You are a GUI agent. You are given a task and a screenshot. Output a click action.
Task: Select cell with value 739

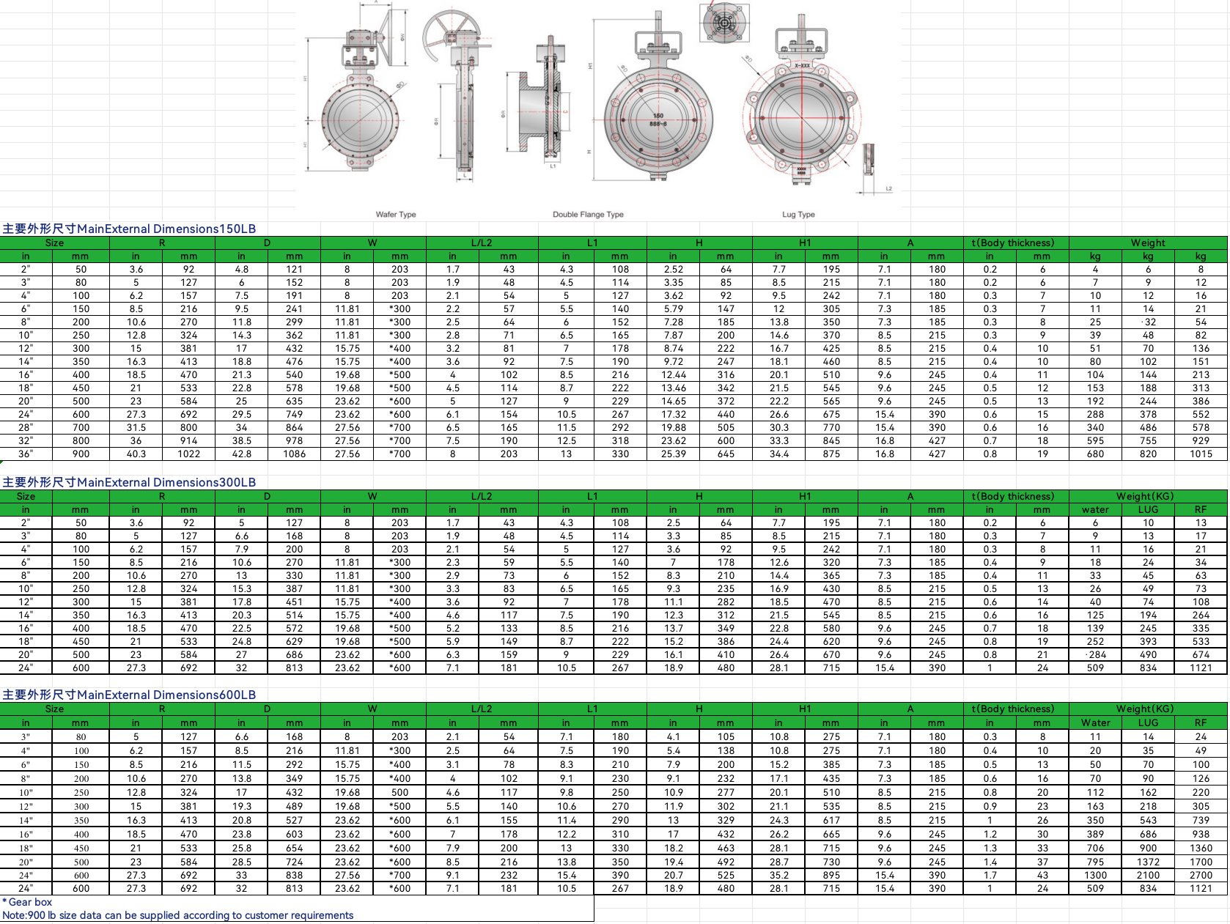tap(1201, 820)
